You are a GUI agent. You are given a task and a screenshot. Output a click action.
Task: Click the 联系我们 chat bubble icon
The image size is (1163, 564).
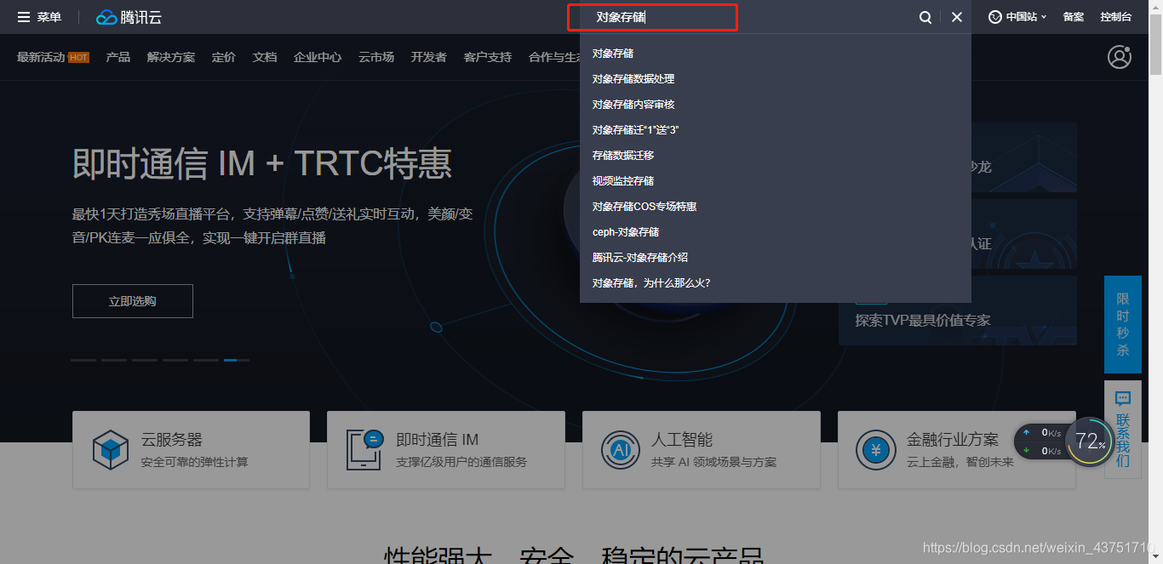(1123, 398)
